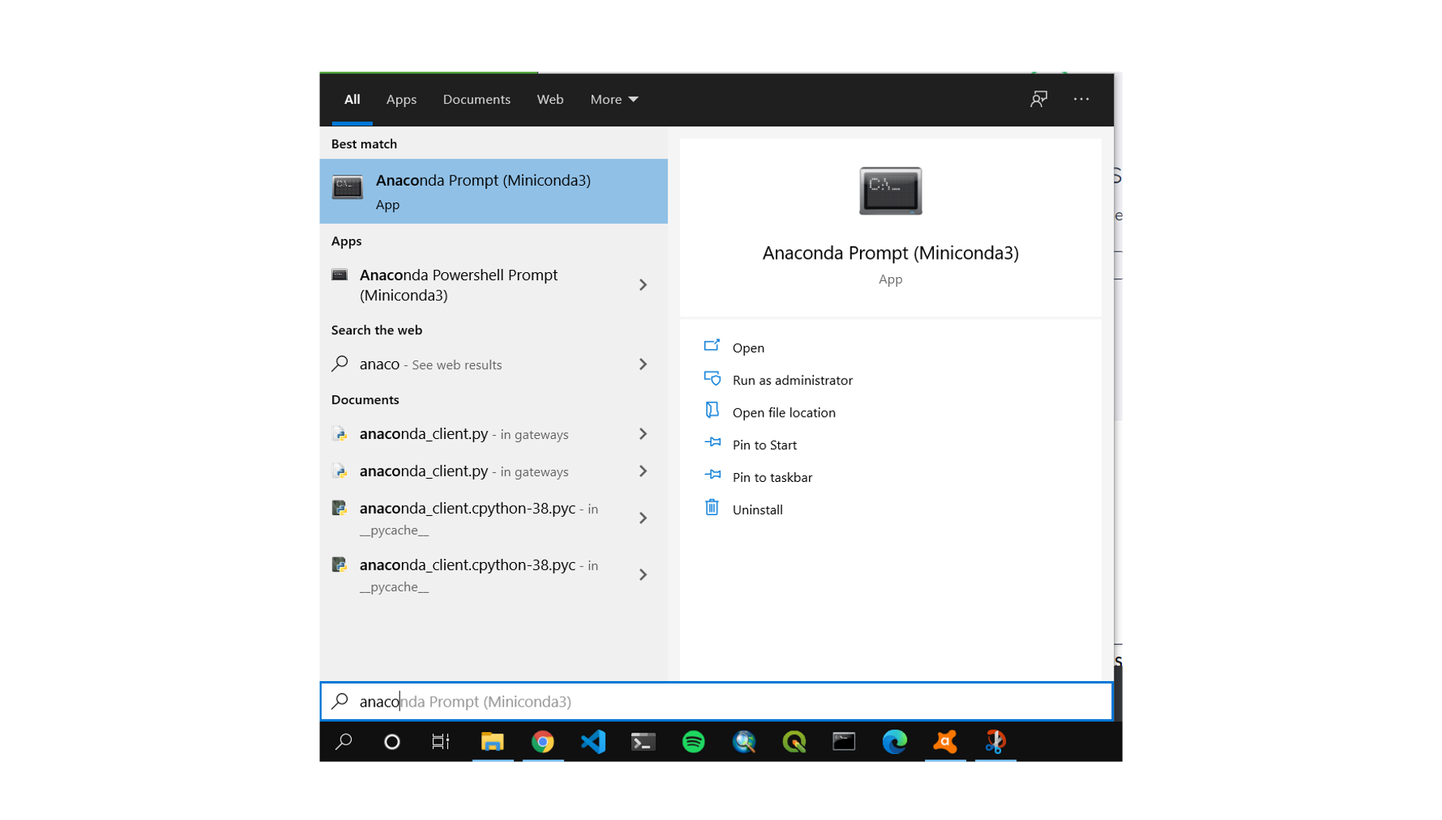Open the command prompt window icon on taskbar
The height and width of the screenshot is (820, 1442).
844,742
